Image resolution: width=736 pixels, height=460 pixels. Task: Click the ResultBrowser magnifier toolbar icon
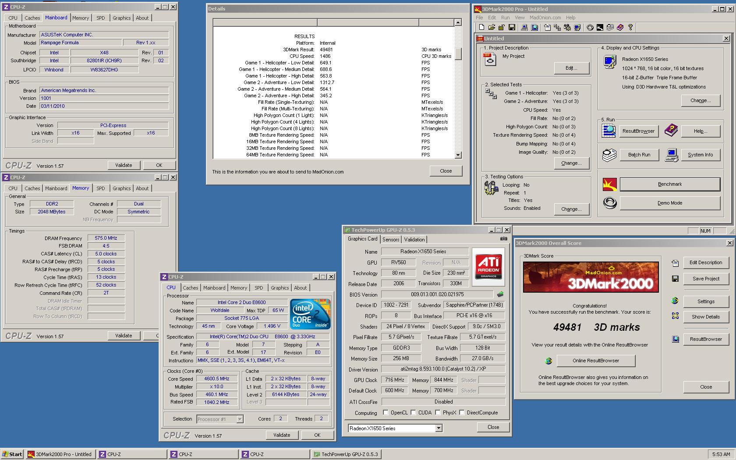pyautogui.click(x=534, y=27)
